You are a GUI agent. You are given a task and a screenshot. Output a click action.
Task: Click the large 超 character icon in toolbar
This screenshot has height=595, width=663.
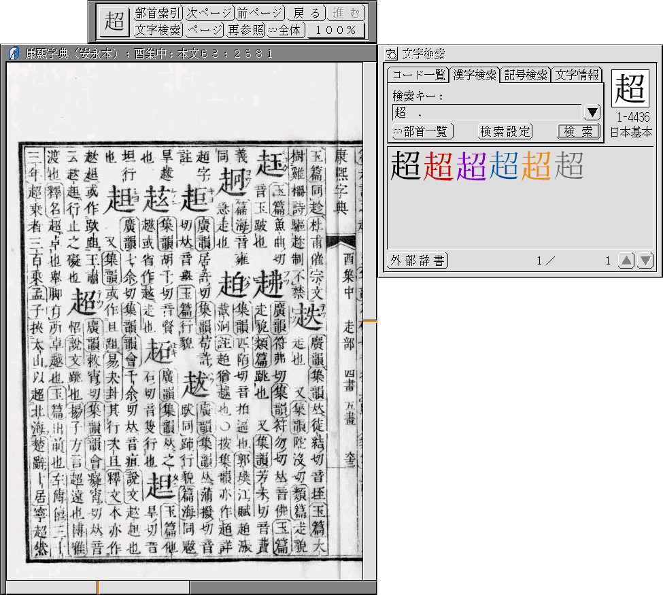tap(114, 22)
